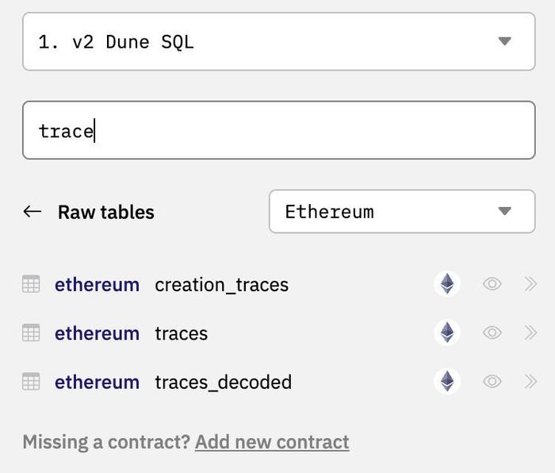Click table grid icon for creation_traces

[x=31, y=284]
